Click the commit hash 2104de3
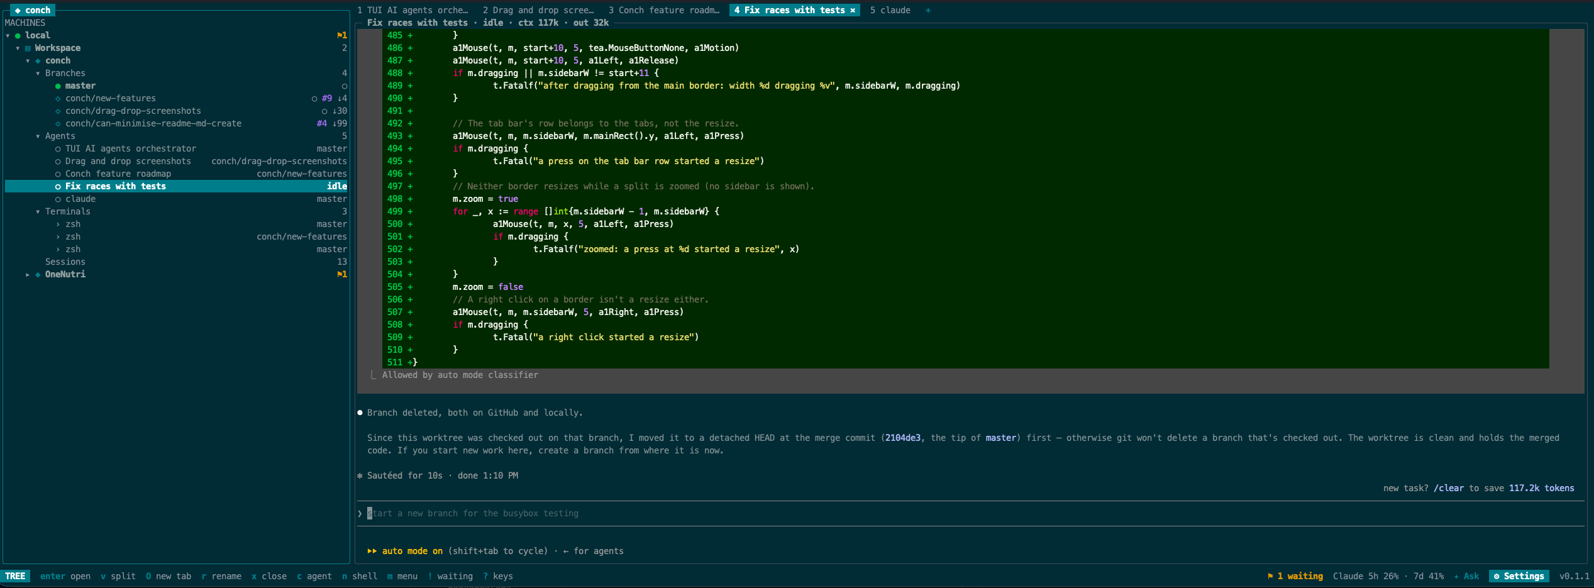Screen dimensions: 1594x588 (x=903, y=438)
